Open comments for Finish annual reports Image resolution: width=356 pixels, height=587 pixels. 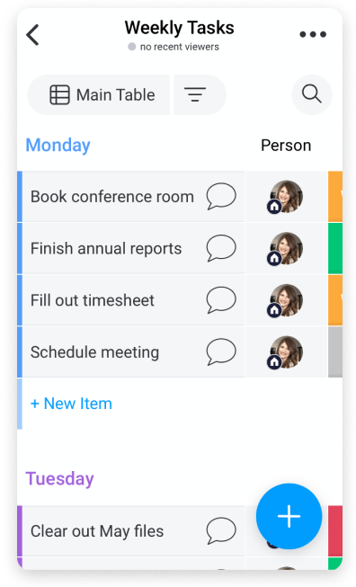tap(221, 248)
